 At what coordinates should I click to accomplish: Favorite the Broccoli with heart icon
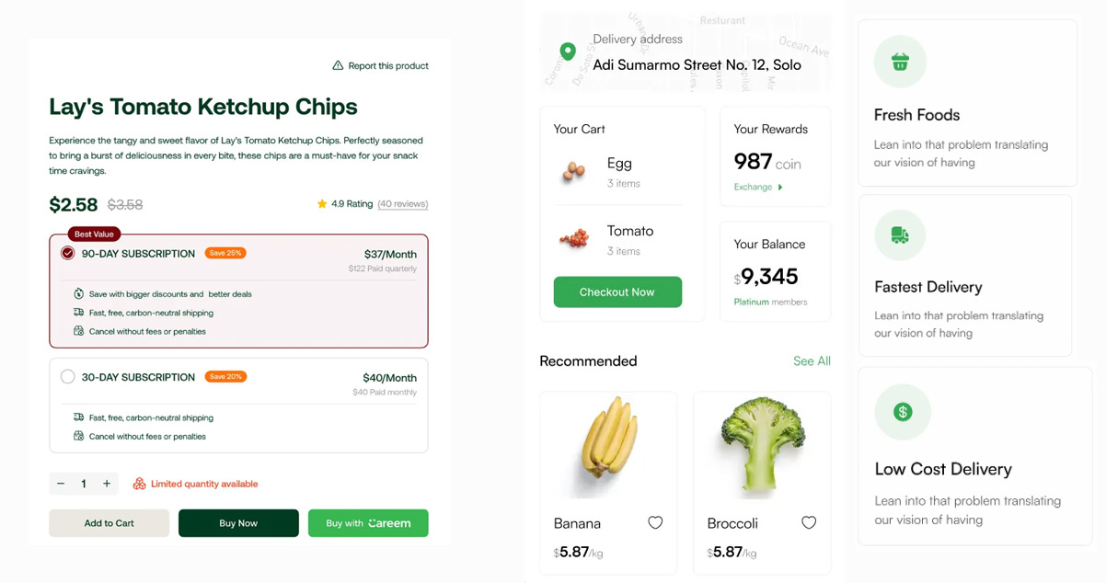point(809,523)
